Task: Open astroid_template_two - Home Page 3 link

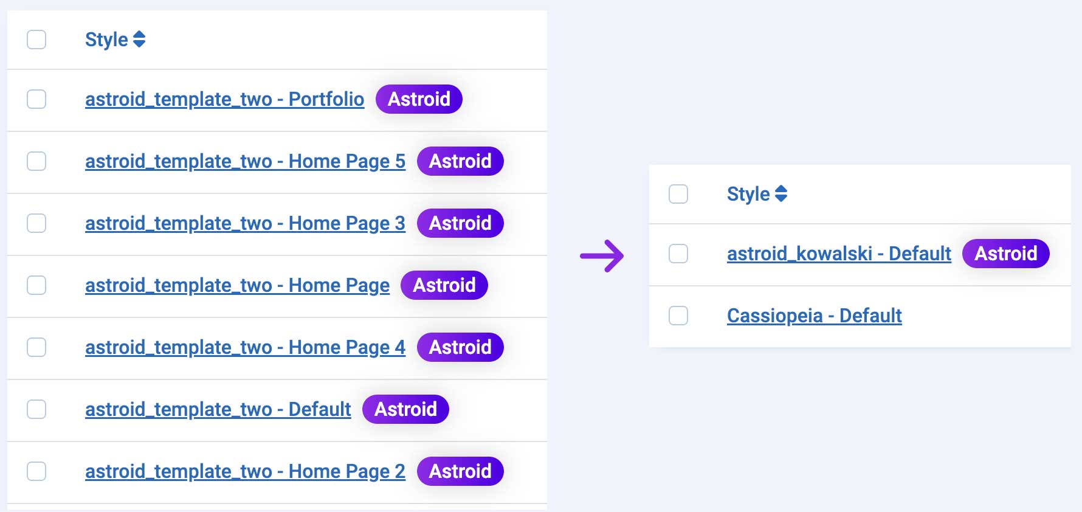Action: (x=245, y=223)
